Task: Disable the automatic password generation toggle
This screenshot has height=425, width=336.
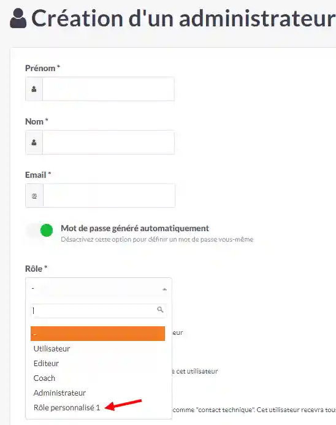Action: point(40,231)
